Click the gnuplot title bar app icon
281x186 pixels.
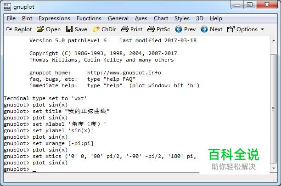point(7,7)
